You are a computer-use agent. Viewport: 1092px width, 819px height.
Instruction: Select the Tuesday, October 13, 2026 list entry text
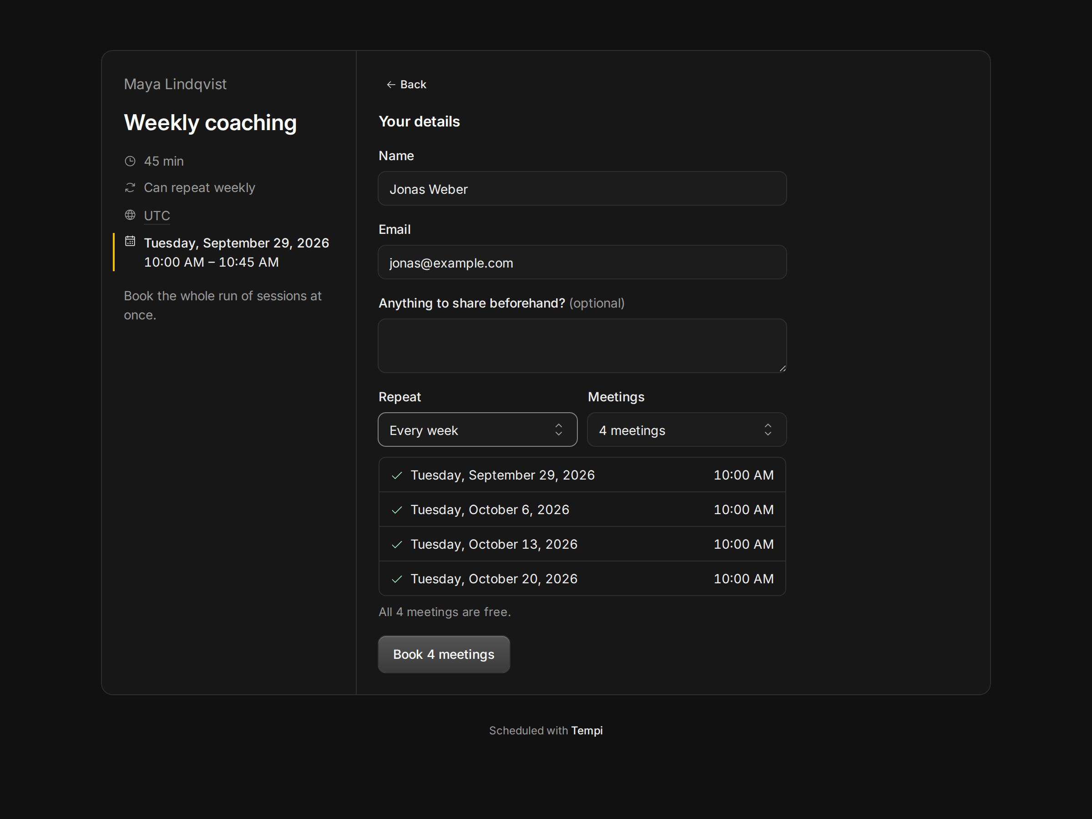[x=494, y=544]
